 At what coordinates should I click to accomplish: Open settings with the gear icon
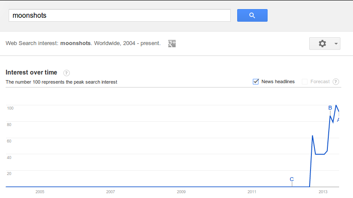(322, 43)
